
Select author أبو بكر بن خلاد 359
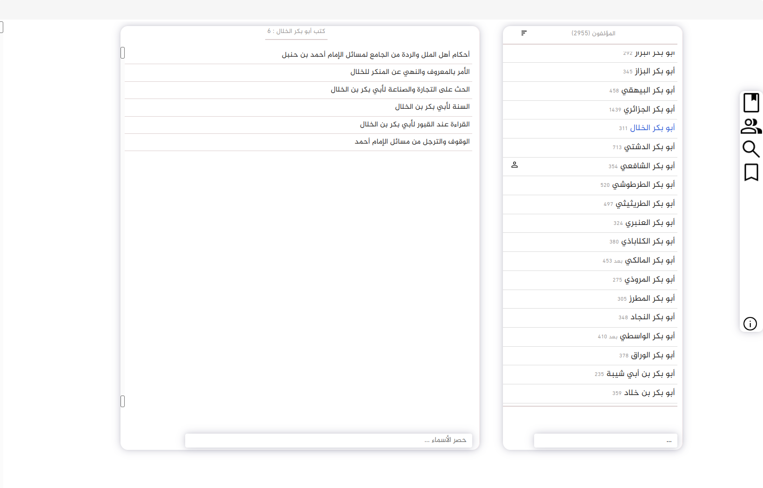click(x=590, y=393)
